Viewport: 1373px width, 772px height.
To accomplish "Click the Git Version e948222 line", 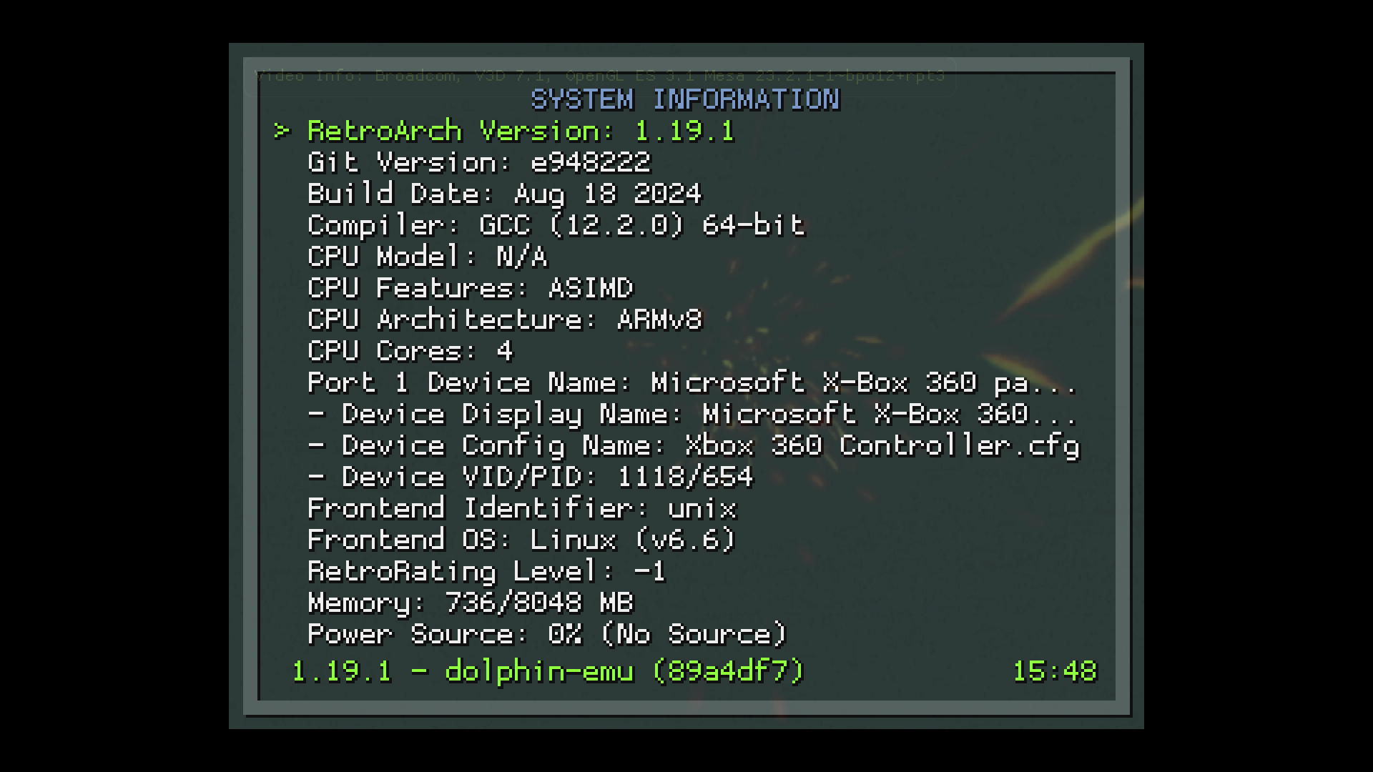I will coord(479,163).
